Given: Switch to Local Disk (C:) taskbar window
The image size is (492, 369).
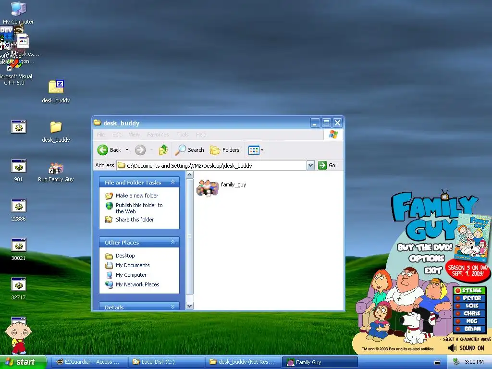Looking at the screenshot, I should (166, 362).
